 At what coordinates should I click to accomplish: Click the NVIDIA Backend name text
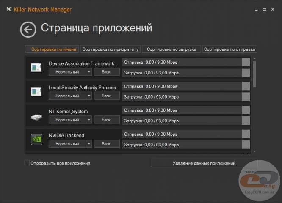[x=66, y=135]
